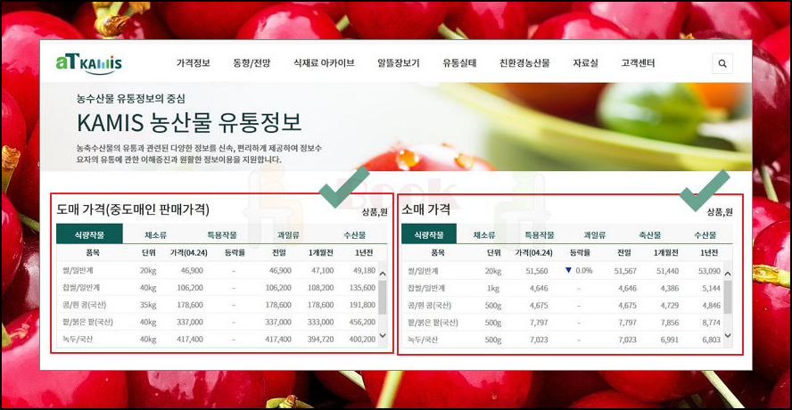Click value 456,200 in wholesale table
The width and height of the screenshot is (792, 410).
pyautogui.click(x=362, y=322)
